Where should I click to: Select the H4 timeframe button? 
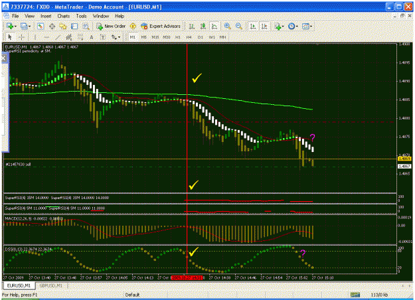tap(189, 37)
